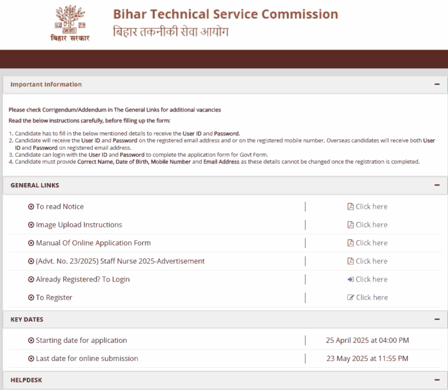Click the KEY DATES header label
Image resolution: width=448 pixels, height=390 pixels.
pyautogui.click(x=27, y=319)
